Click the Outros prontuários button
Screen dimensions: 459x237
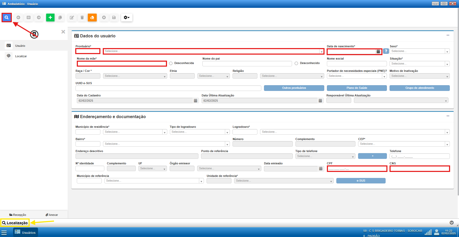(294, 88)
